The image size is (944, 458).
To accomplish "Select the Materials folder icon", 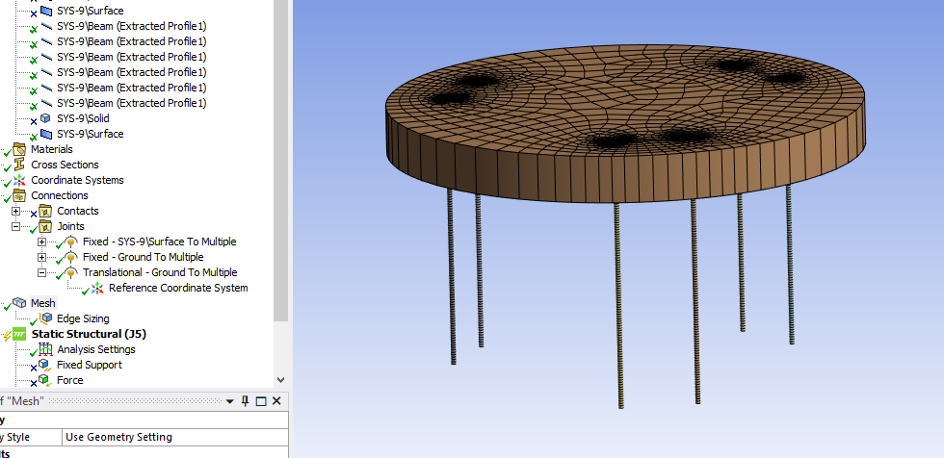I will (19, 149).
